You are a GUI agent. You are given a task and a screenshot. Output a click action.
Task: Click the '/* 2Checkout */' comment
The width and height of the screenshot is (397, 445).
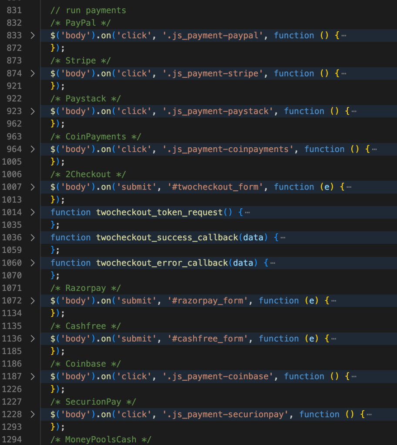(x=88, y=175)
